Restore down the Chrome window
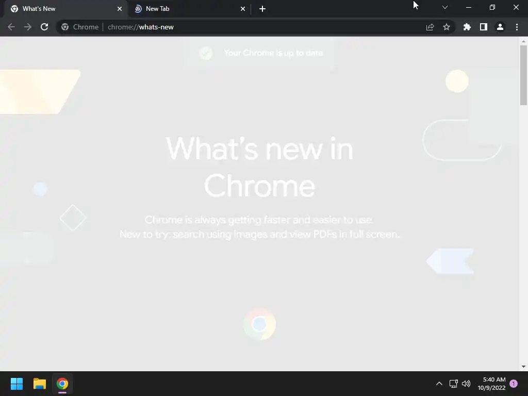This screenshot has width=528, height=396. [x=492, y=7]
